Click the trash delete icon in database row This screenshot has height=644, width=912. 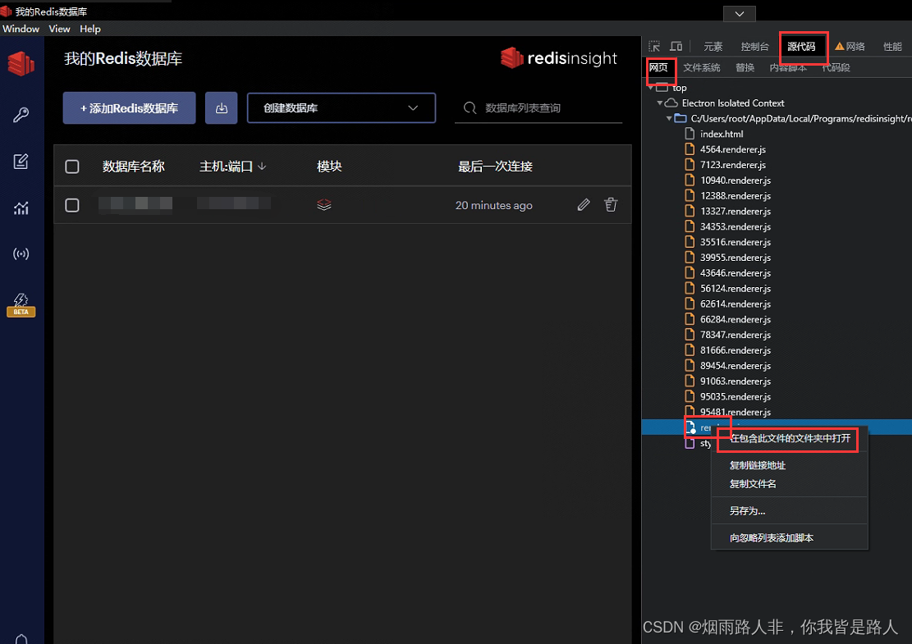(611, 204)
